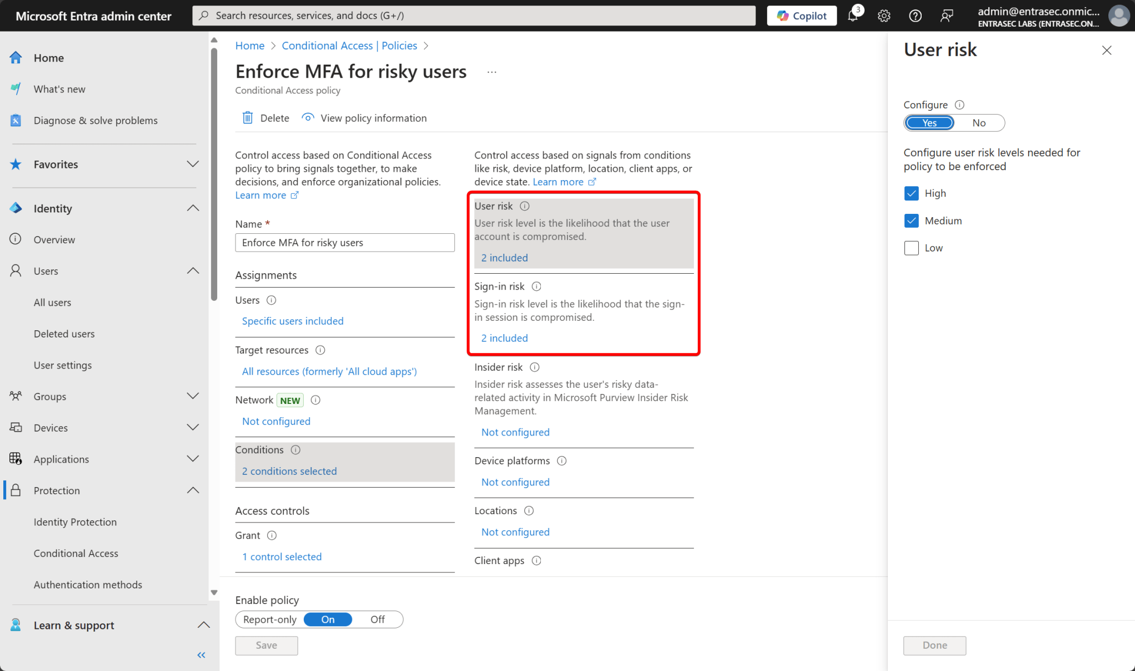This screenshot has width=1135, height=671.
Task: Open the notifications bell
Action: (853, 16)
